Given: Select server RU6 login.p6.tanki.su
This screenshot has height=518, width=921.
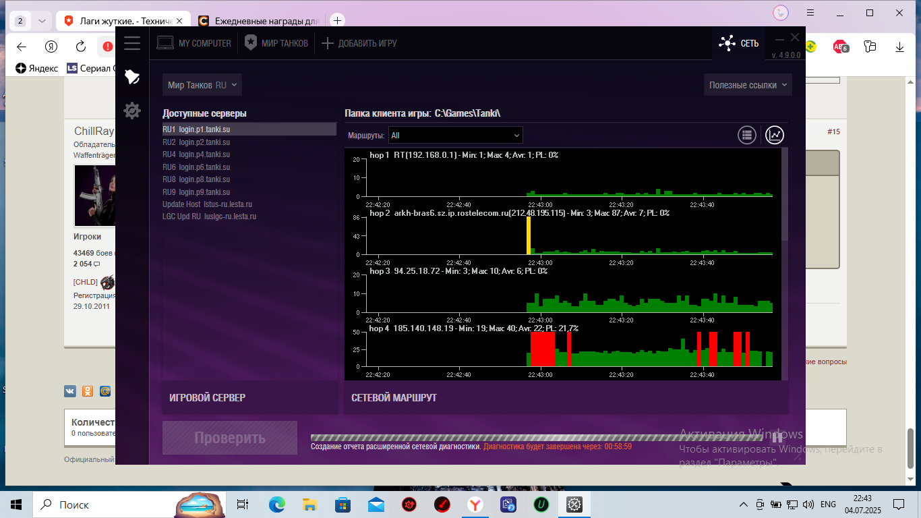Looking at the screenshot, I should point(249,167).
